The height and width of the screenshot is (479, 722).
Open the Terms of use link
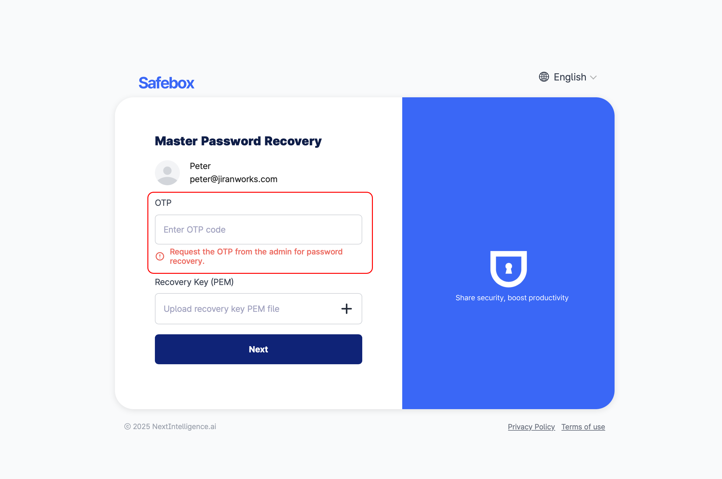tap(583, 427)
